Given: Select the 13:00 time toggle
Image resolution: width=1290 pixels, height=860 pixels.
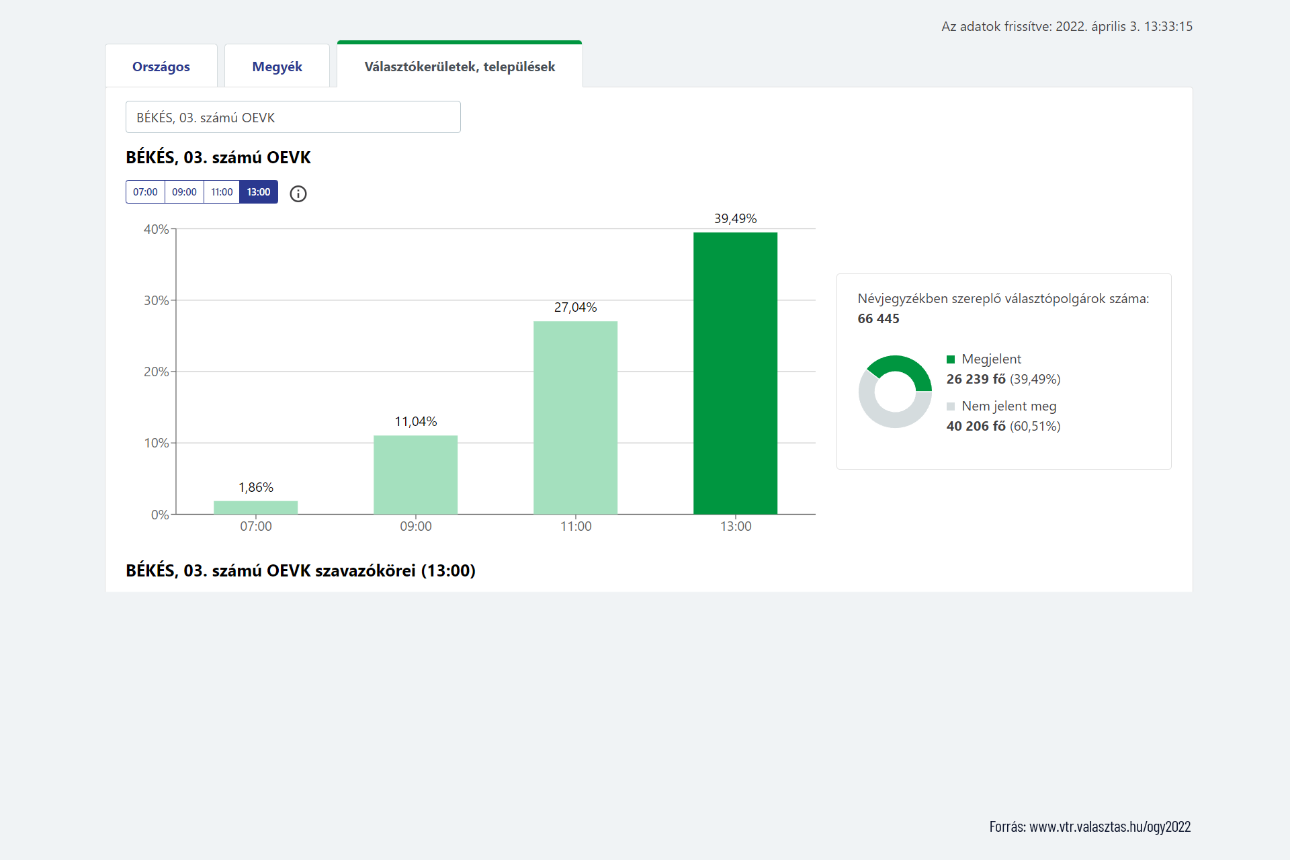Looking at the screenshot, I should [x=259, y=192].
